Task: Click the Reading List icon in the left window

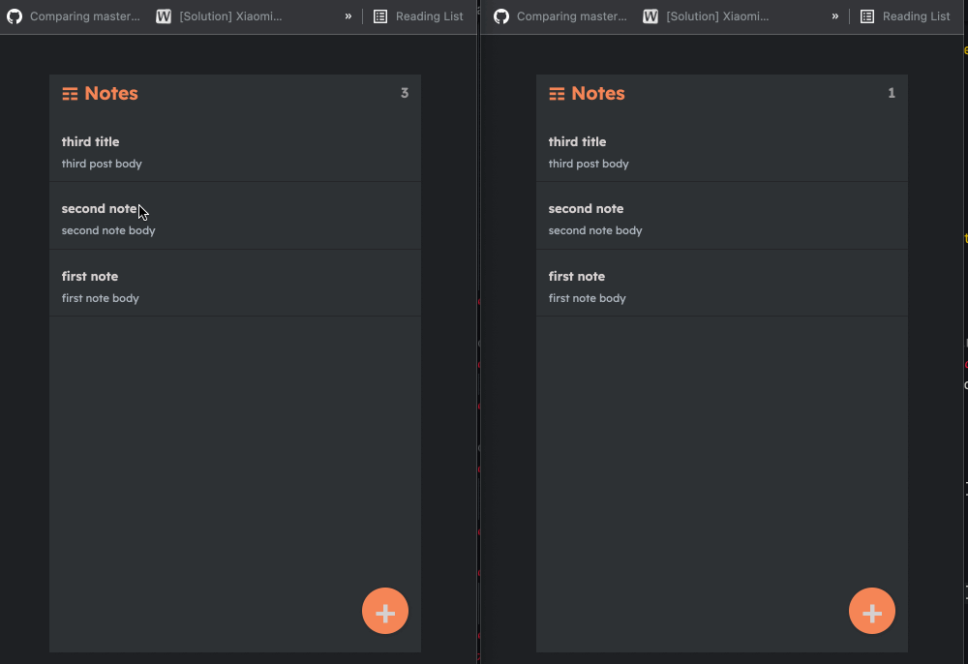Action: coord(380,15)
